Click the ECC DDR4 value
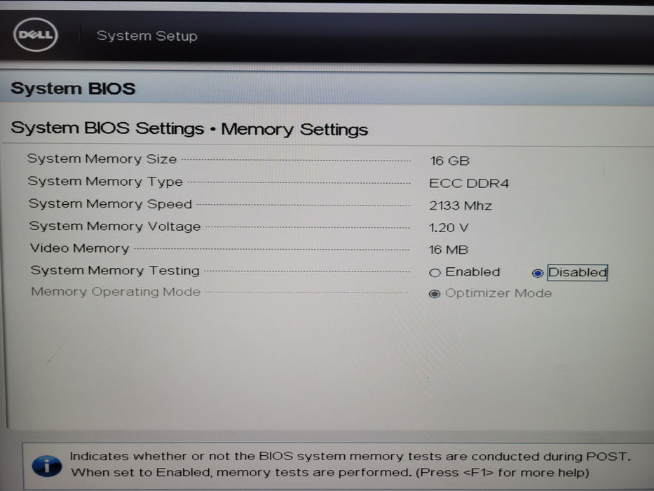This screenshot has height=491, width=654. 469,183
